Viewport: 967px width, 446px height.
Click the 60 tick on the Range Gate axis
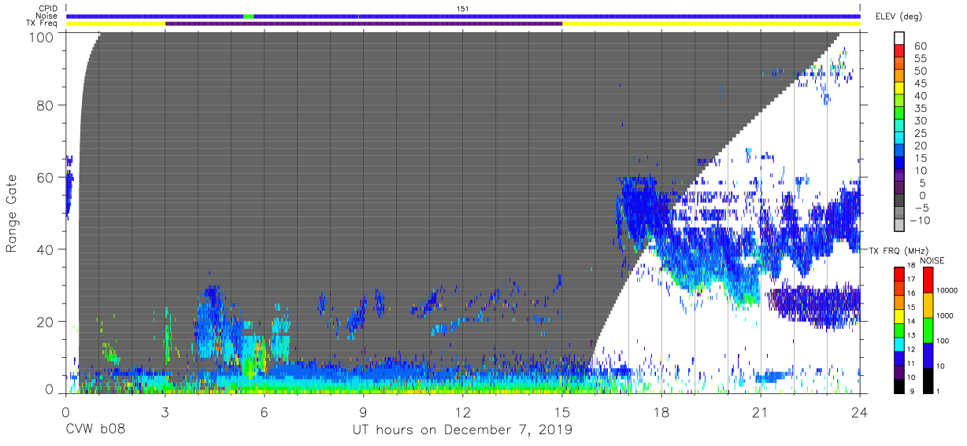coord(45,178)
